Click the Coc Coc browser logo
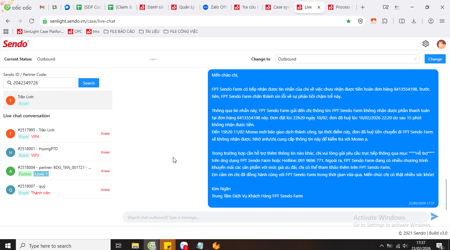 [x=18, y=7]
